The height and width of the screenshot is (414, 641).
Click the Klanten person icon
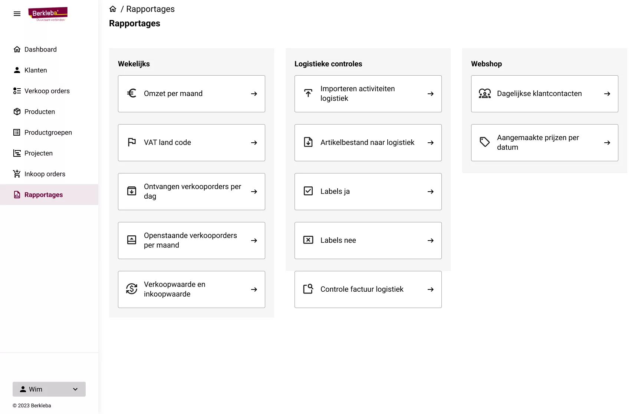pos(17,70)
